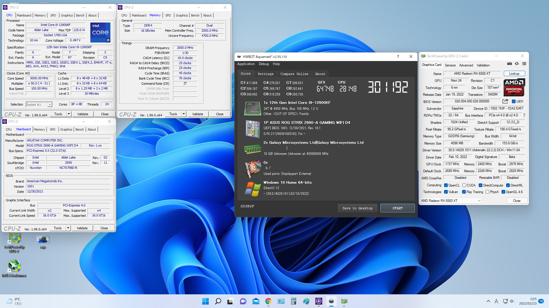Click Save to desktop in Aquamark
The width and height of the screenshot is (549, 308).
357,208
